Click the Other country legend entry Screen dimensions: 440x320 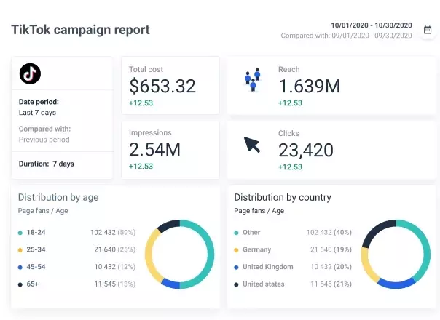tap(251, 233)
